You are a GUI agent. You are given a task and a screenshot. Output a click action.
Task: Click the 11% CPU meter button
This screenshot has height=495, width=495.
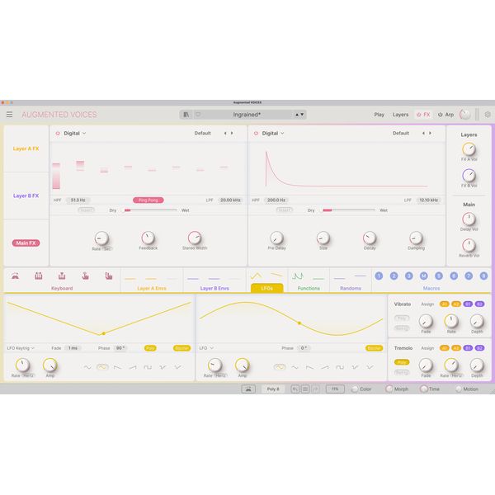335,389
